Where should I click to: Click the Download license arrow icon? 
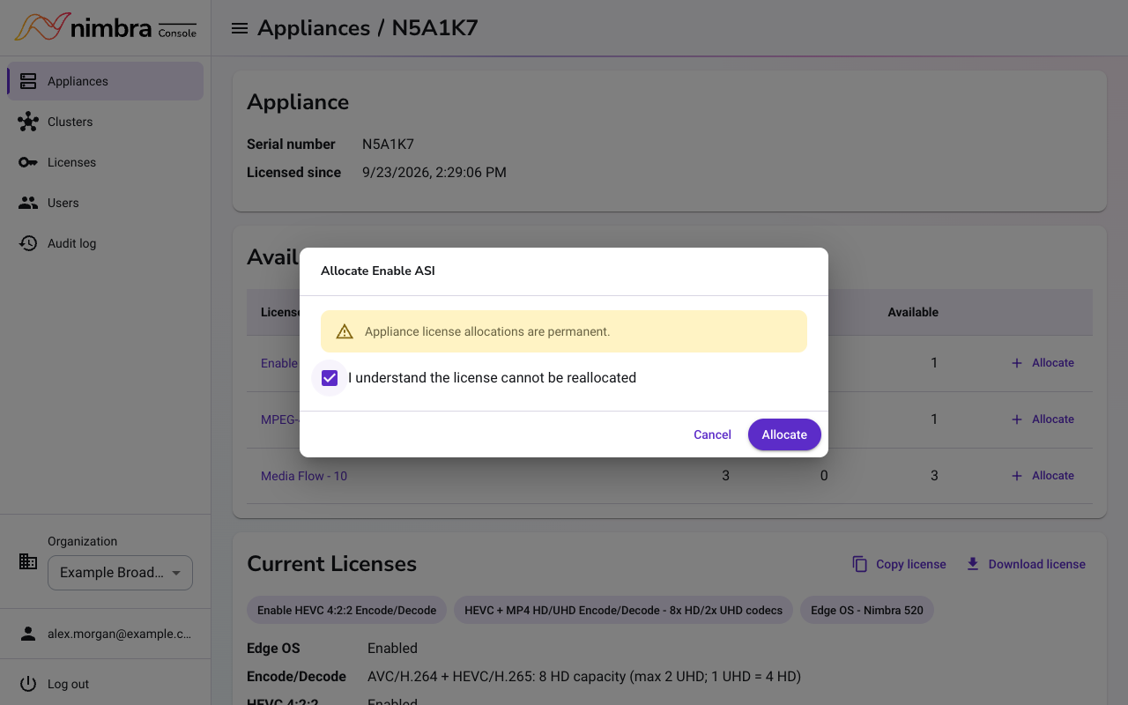[x=973, y=564]
